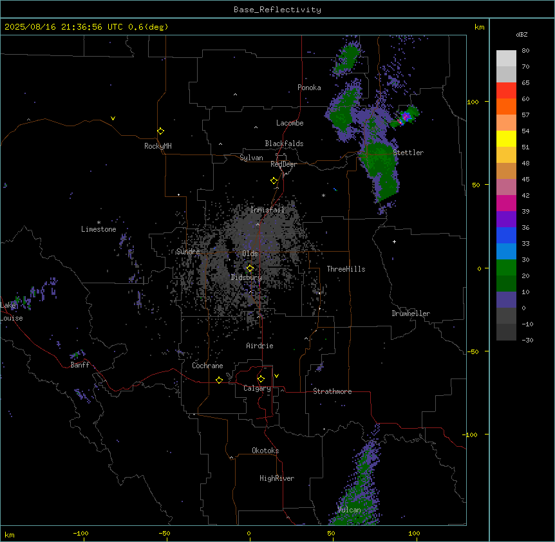The width and height of the screenshot is (555, 542).
Task: Click the white swatch between 80 and 70 dBZ
Action: point(506,59)
